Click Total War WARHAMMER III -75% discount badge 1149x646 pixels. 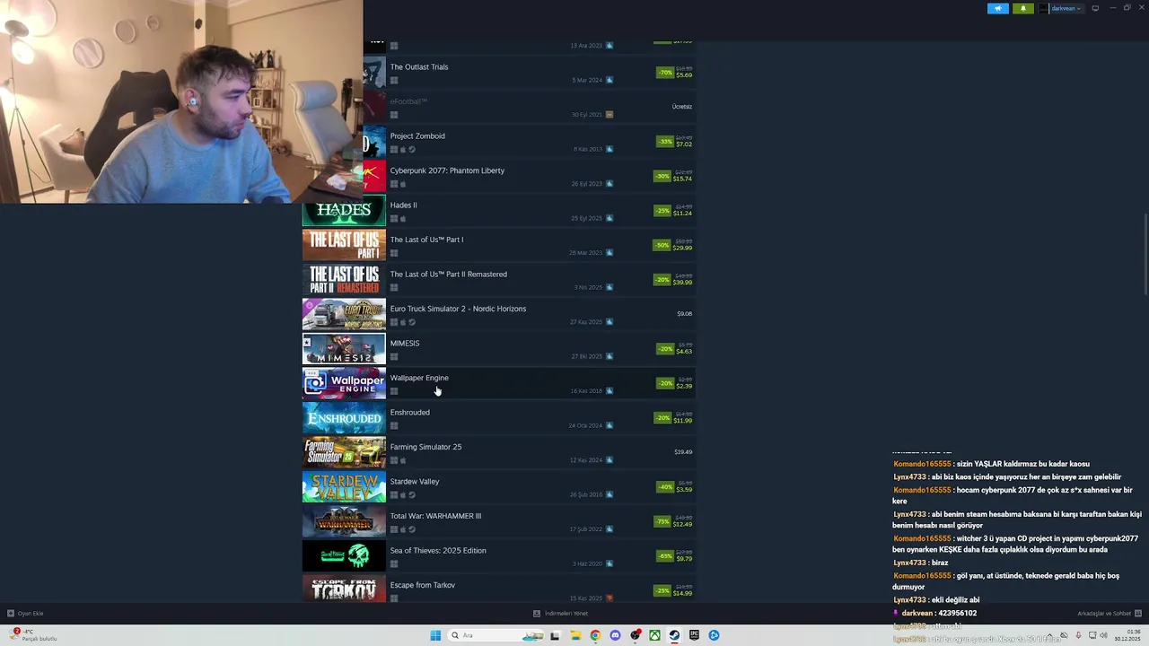pyautogui.click(x=662, y=521)
